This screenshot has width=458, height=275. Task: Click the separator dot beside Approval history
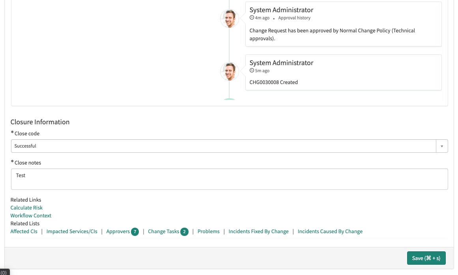(x=274, y=19)
